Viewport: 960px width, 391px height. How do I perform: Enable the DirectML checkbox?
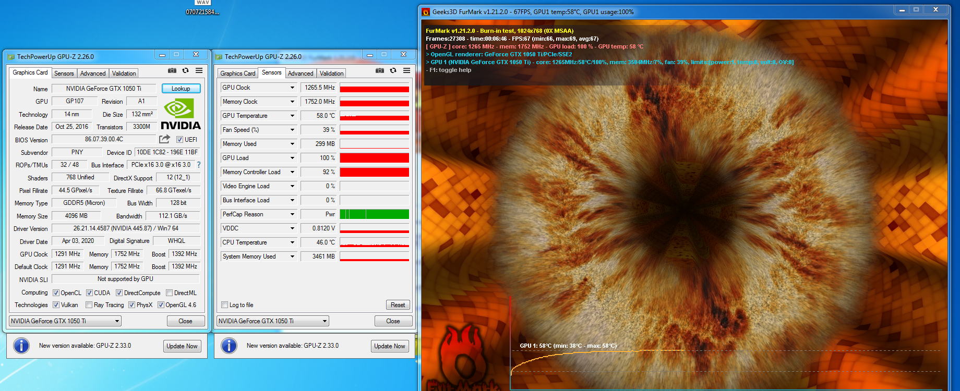169,292
